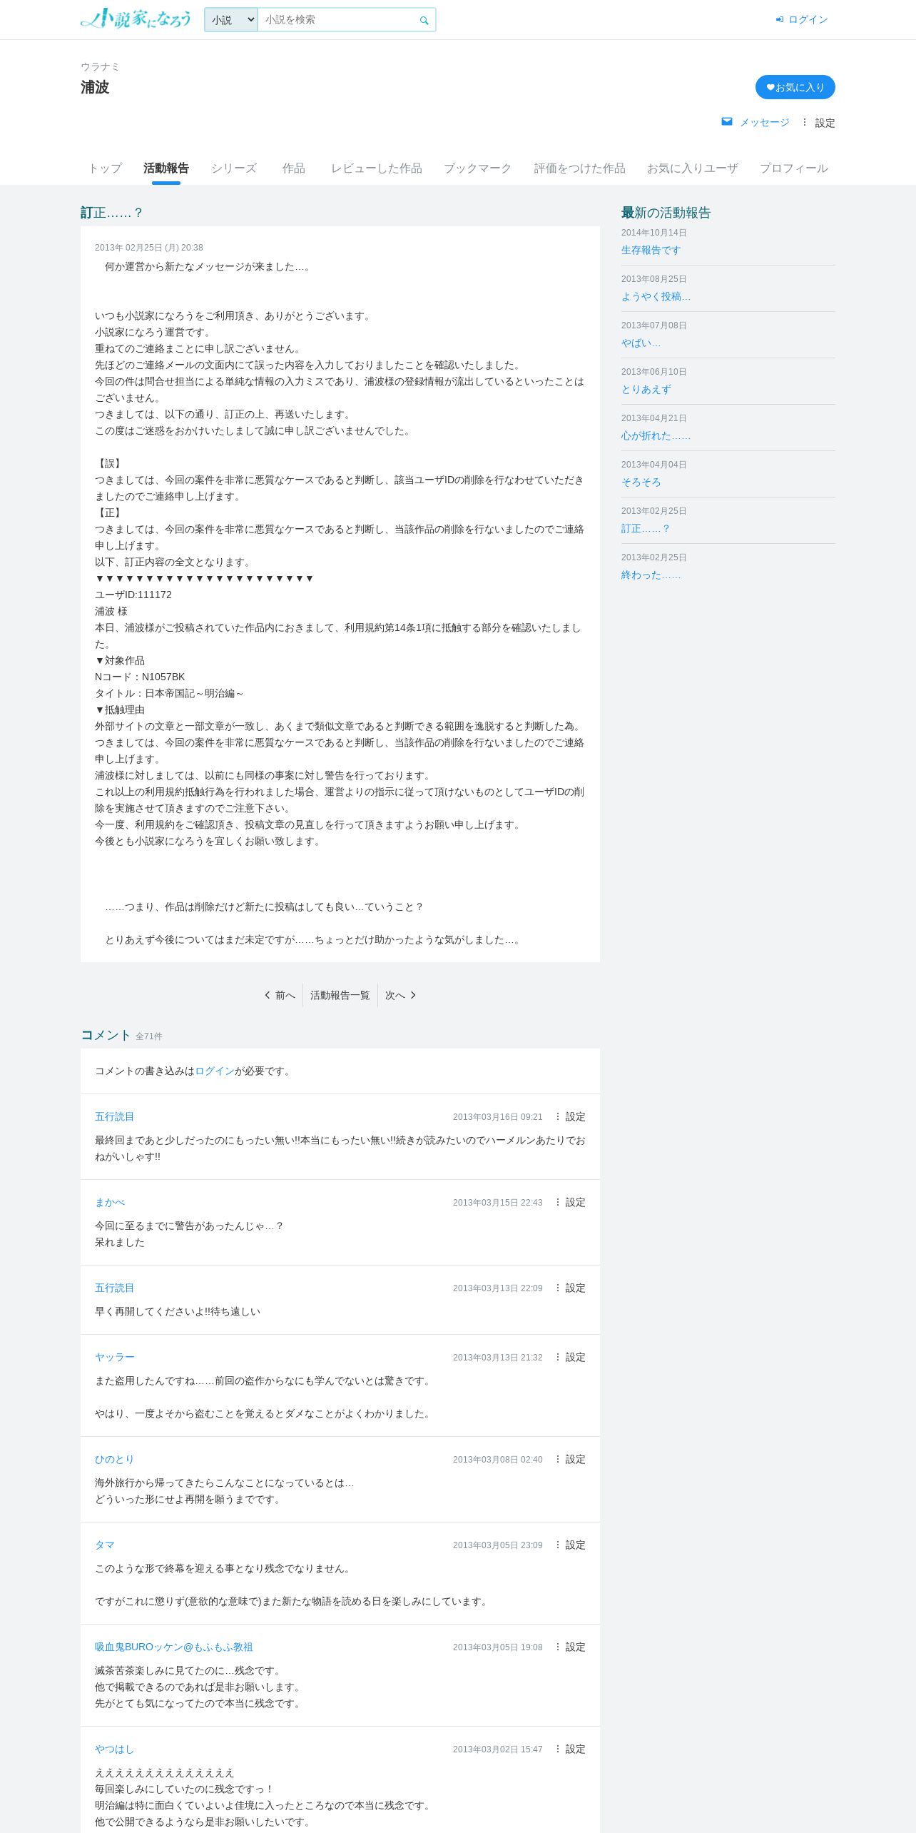Open commenter やつはし profile
The image size is (916, 1833).
click(x=115, y=1749)
